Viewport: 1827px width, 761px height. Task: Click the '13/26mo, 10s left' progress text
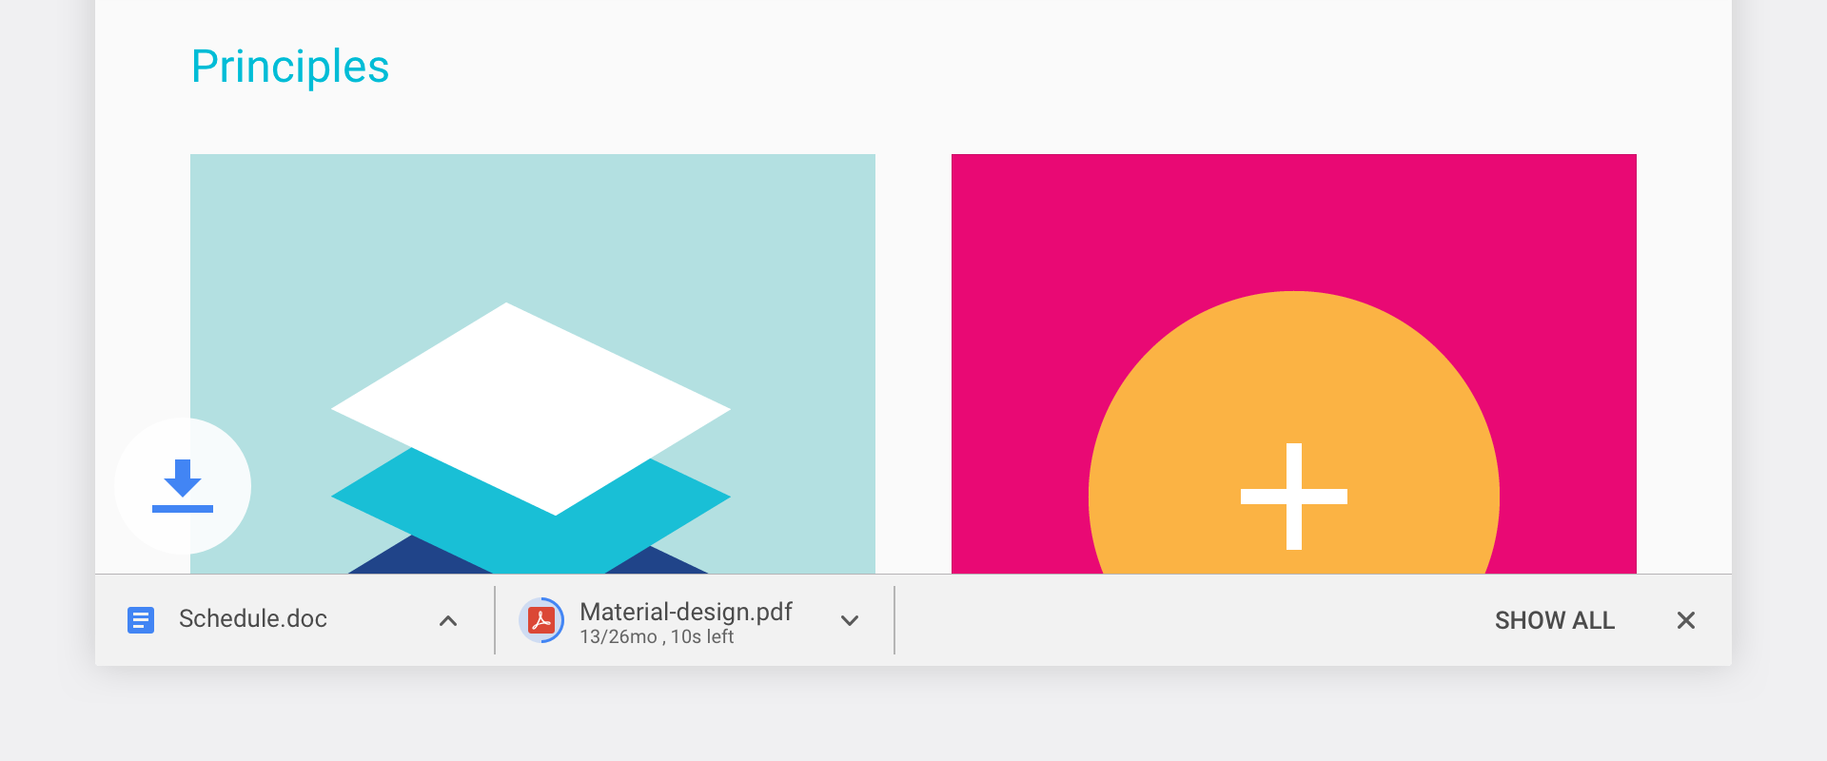[x=657, y=637]
